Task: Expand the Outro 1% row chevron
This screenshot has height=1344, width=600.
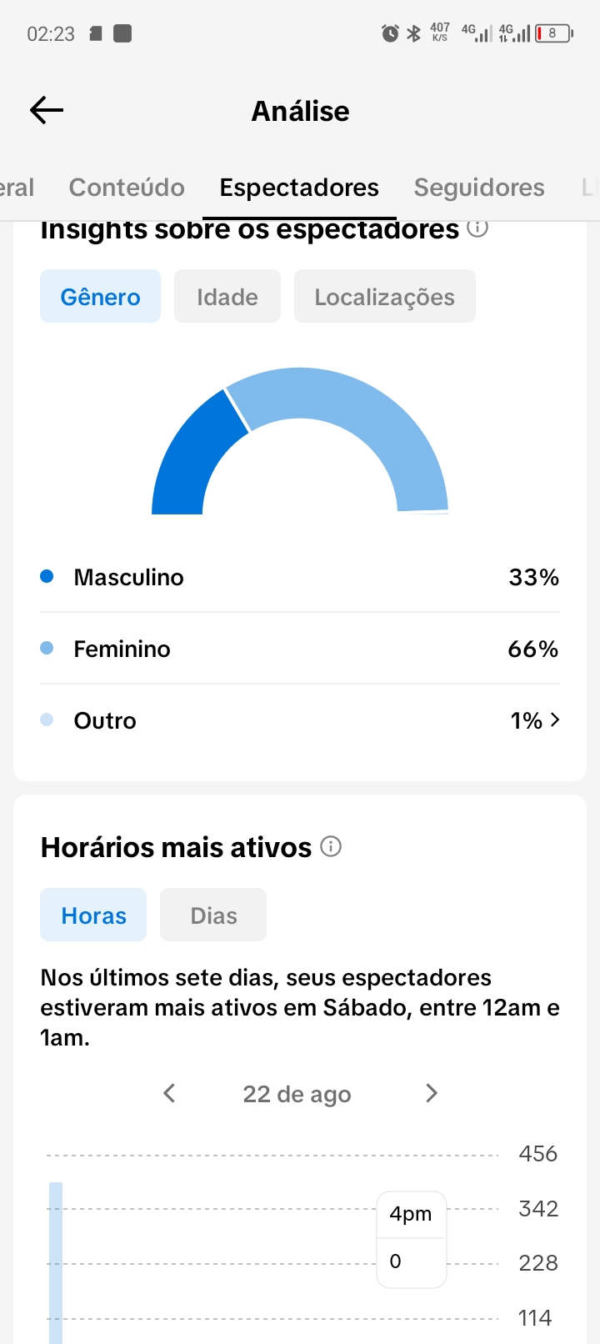Action: pyautogui.click(x=556, y=720)
